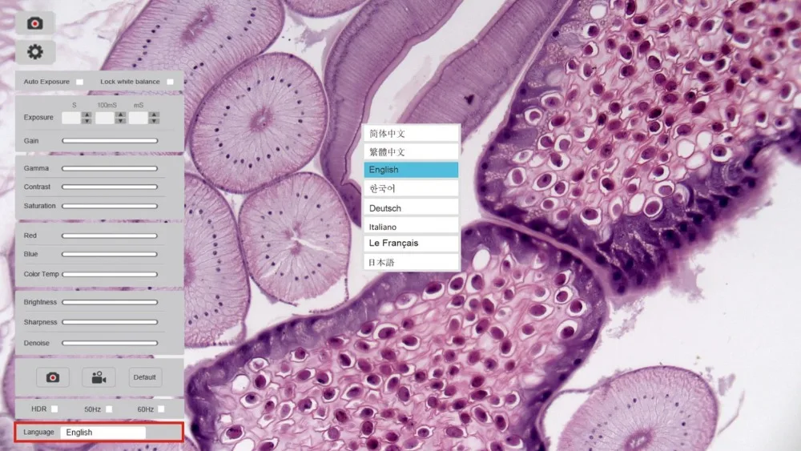Select Le Français from language list
Image resolution: width=801 pixels, height=451 pixels.
[411, 243]
